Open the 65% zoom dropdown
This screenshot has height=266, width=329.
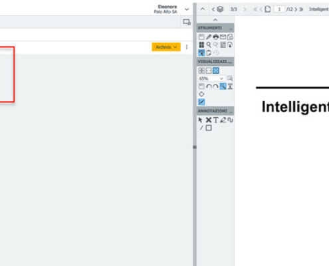point(211,78)
